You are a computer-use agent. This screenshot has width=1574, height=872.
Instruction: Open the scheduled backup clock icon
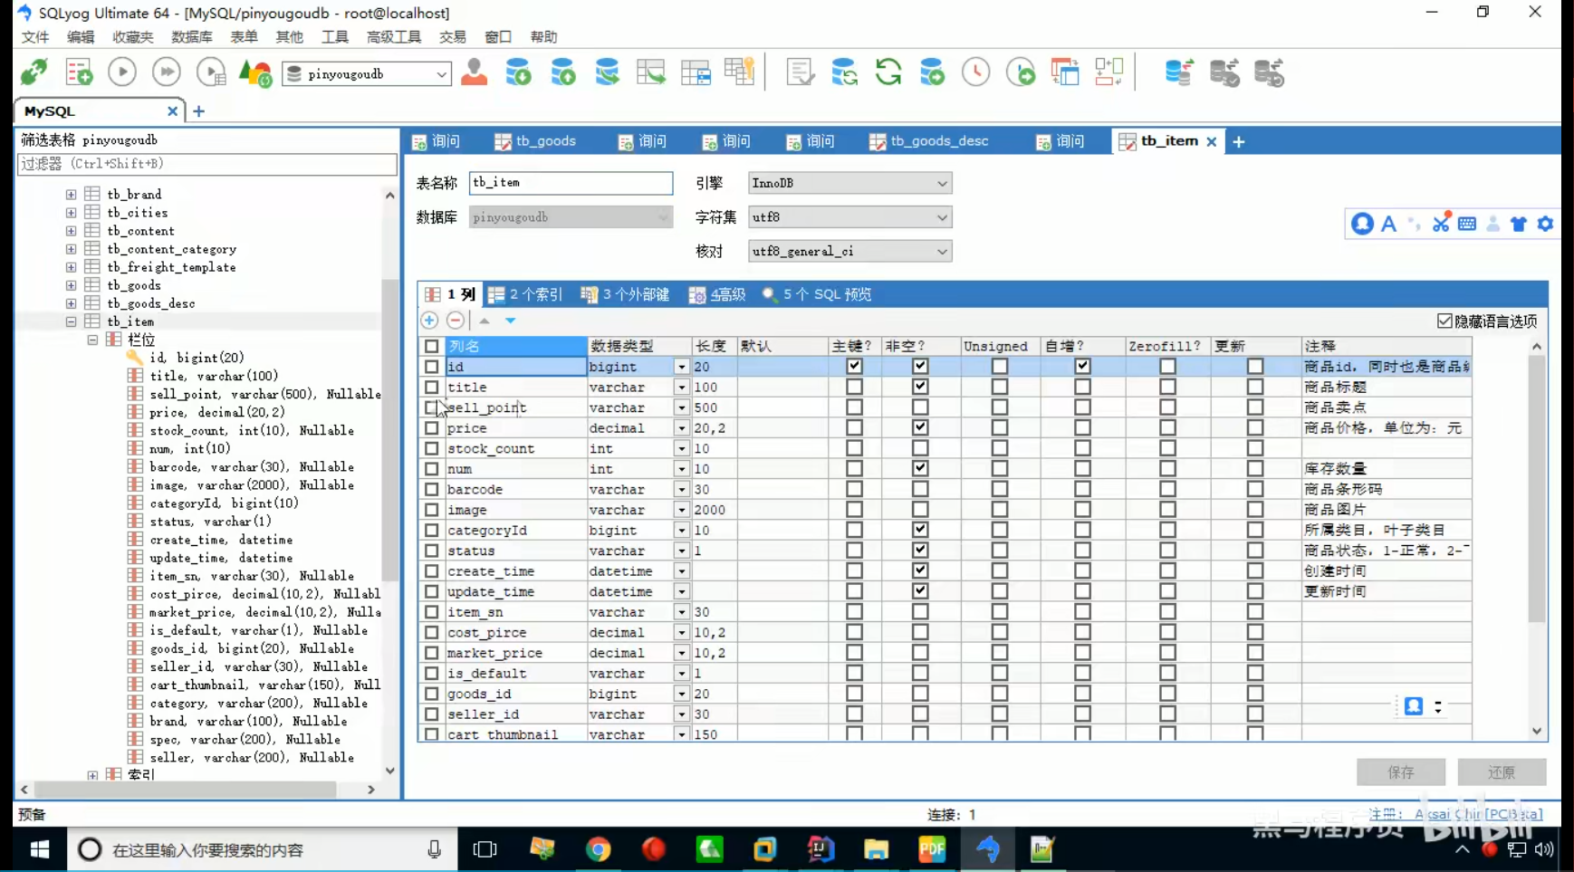[976, 72]
